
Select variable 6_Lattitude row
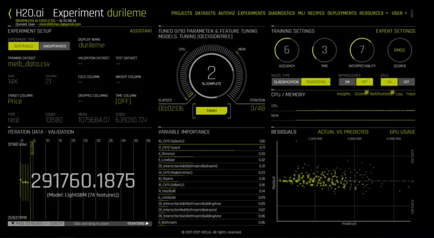click(x=212, y=197)
